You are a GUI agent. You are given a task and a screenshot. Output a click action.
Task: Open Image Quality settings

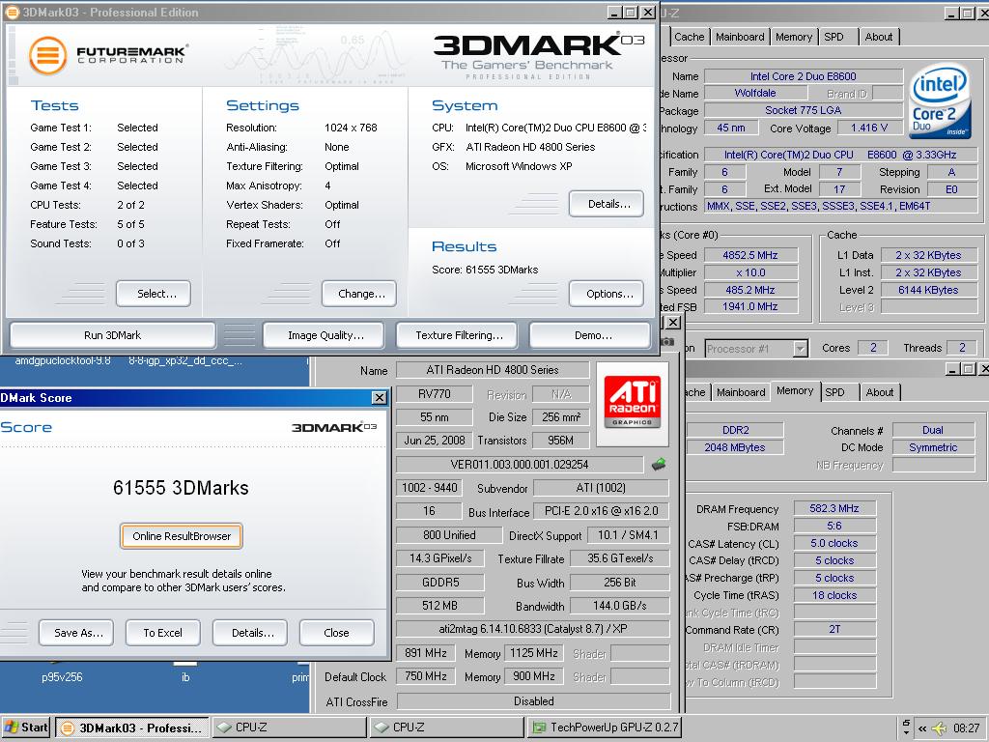tap(323, 335)
